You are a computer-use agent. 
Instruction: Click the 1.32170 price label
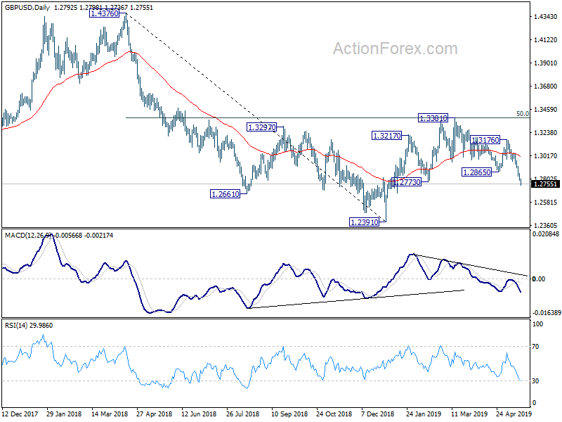pos(387,136)
